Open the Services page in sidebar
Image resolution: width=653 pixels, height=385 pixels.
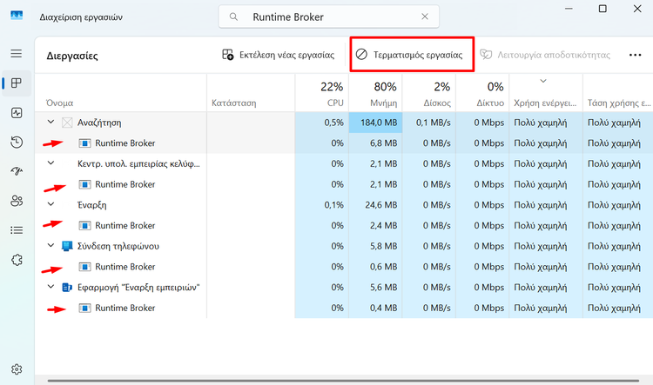[17, 260]
